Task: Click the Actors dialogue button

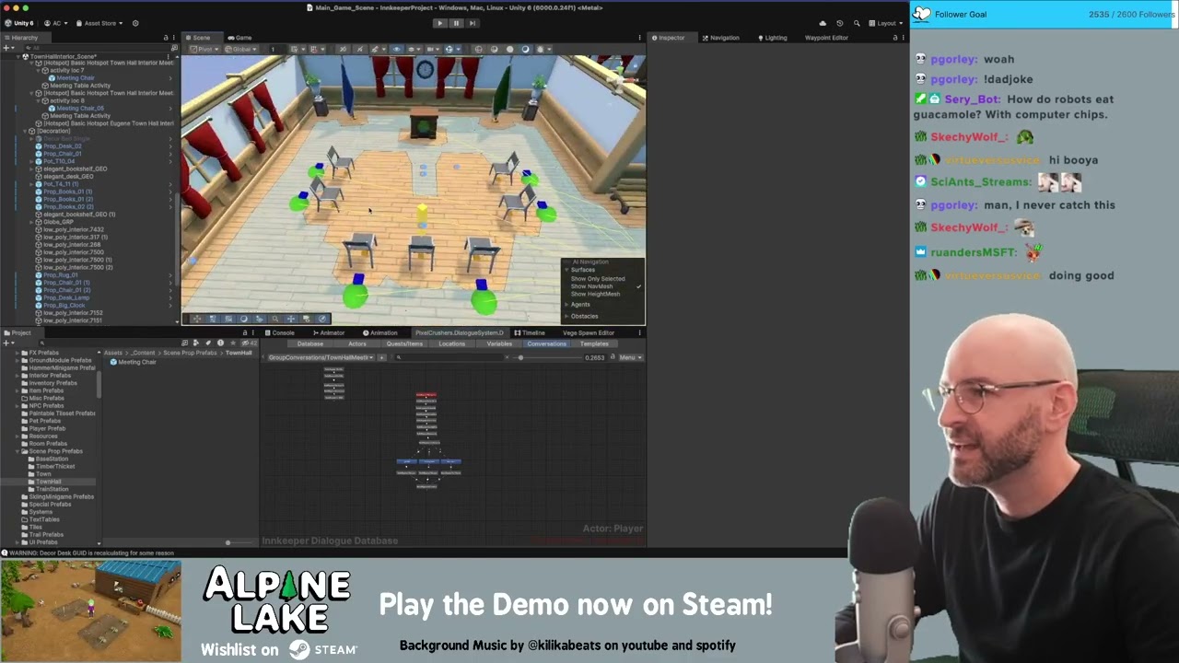Action: pos(356,343)
